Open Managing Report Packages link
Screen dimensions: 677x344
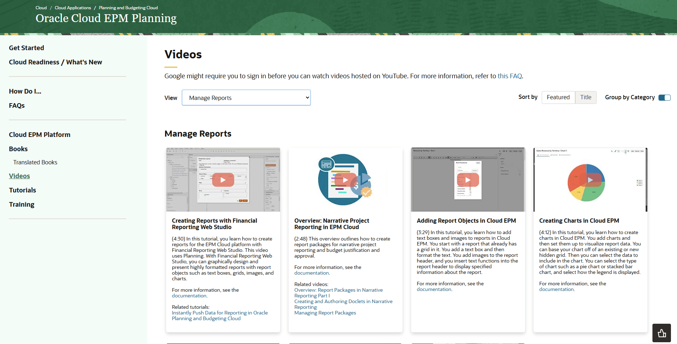(325, 313)
